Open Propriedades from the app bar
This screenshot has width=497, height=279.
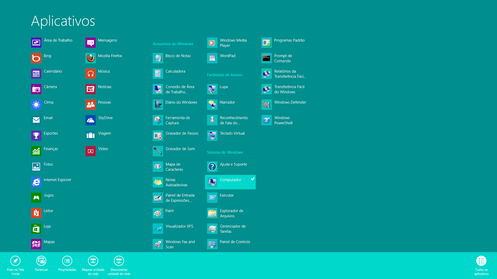pos(67,264)
